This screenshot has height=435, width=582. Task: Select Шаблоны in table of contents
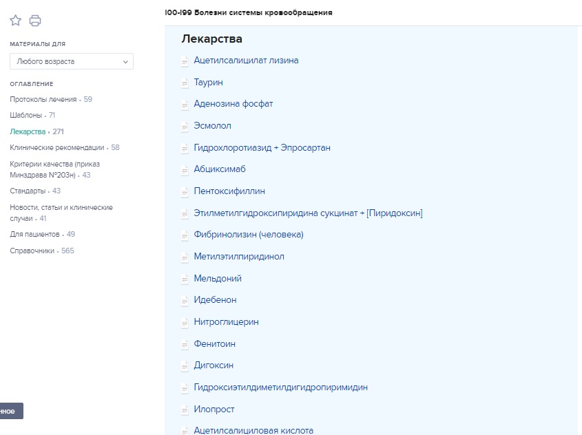[x=26, y=115]
